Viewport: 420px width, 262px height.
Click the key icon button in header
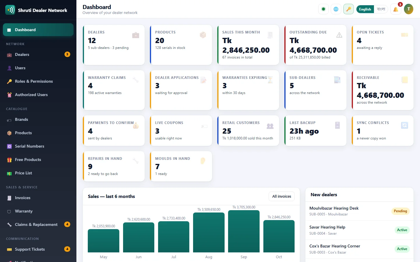(349, 9)
